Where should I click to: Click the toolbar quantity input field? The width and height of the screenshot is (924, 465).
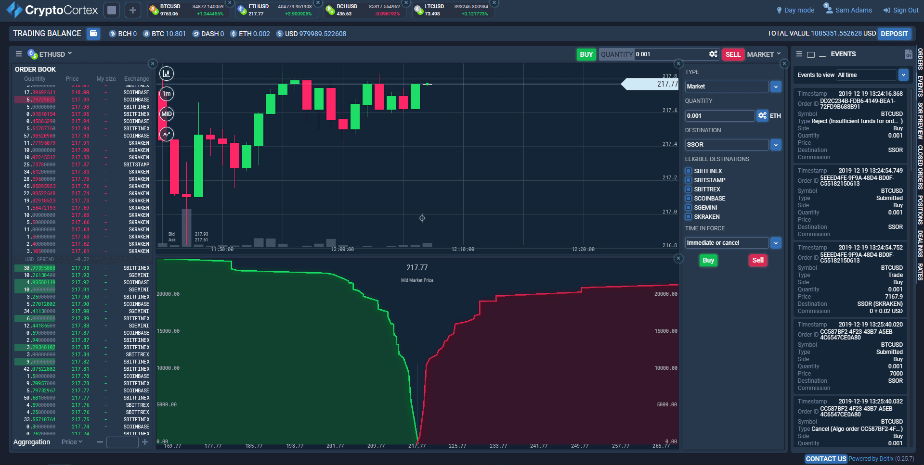pyautogui.click(x=671, y=54)
